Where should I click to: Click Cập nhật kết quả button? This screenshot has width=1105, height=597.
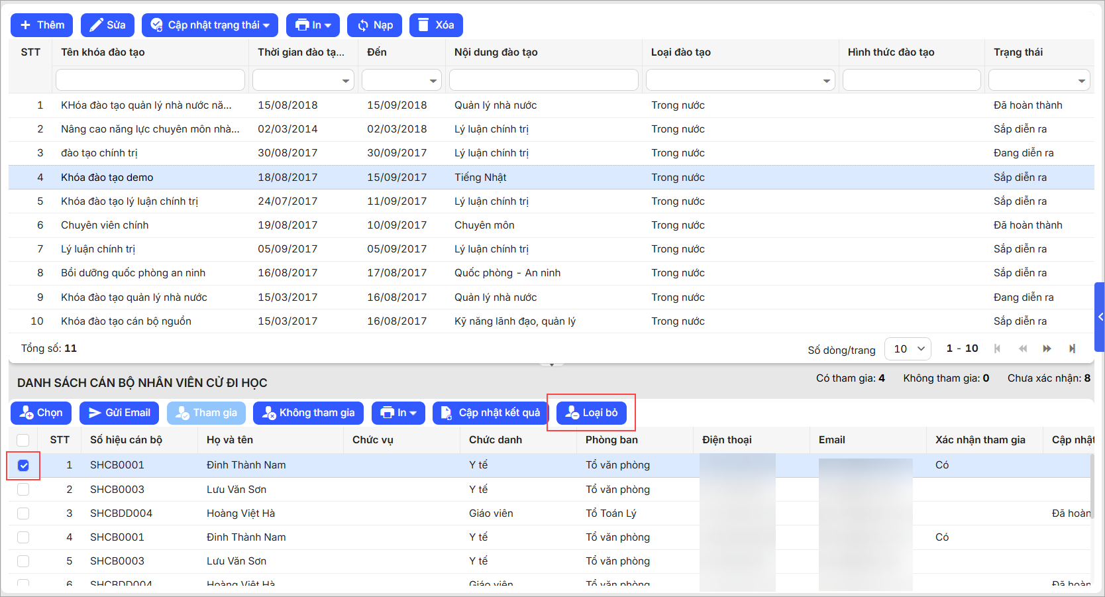[490, 413]
